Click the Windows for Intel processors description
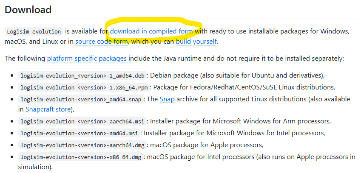The height and width of the screenshot is (173, 361). [x=234, y=133]
